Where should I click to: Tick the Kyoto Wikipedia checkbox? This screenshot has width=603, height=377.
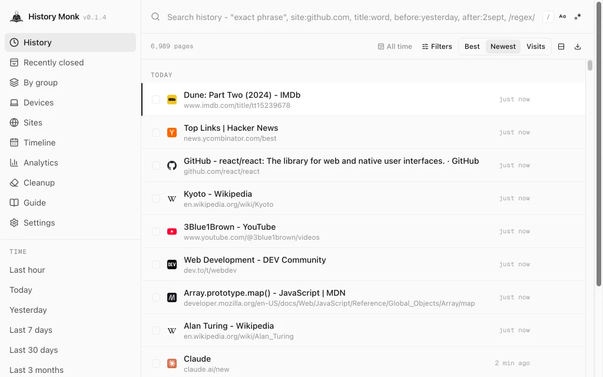pos(155,199)
